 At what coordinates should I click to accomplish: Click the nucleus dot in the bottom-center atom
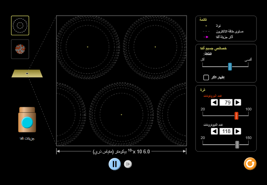[121, 115]
